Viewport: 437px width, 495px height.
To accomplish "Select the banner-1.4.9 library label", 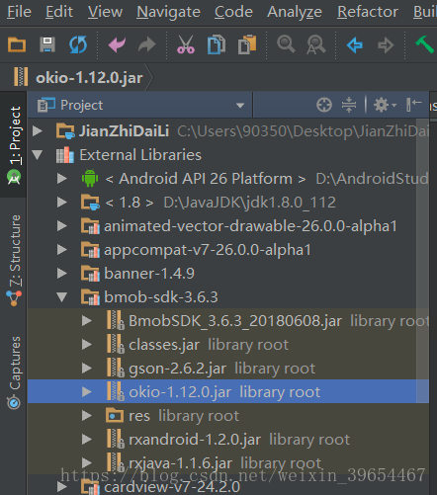I will (149, 274).
